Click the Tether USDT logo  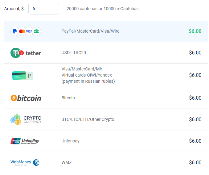point(26,53)
